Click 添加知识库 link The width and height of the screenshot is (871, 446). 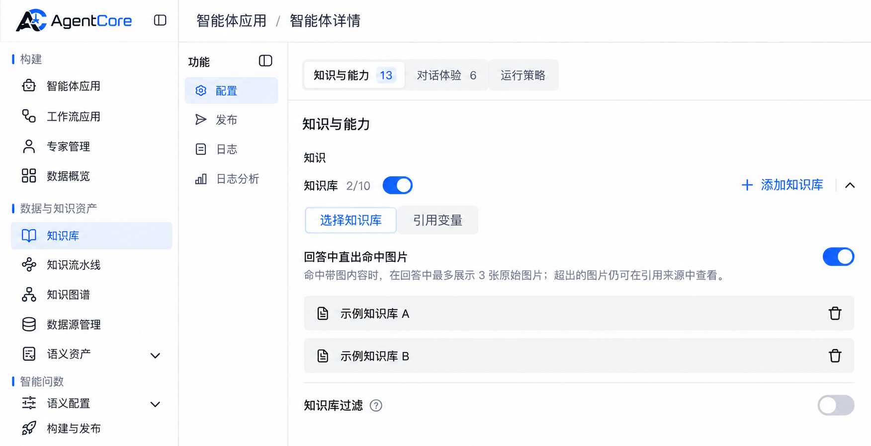pyautogui.click(x=782, y=185)
